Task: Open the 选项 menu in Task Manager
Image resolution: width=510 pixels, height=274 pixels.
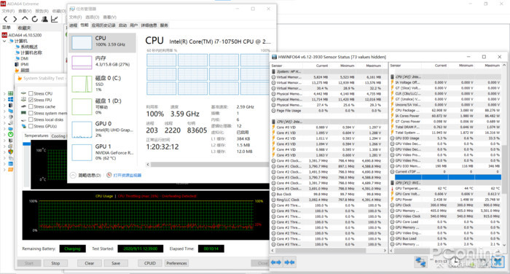Action: tap(92, 17)
